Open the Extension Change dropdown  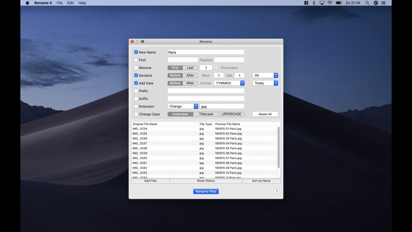[183, 107]
